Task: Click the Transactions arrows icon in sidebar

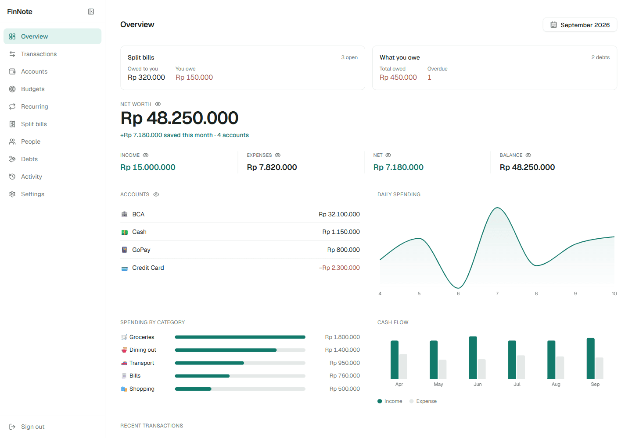Action: 12,54
